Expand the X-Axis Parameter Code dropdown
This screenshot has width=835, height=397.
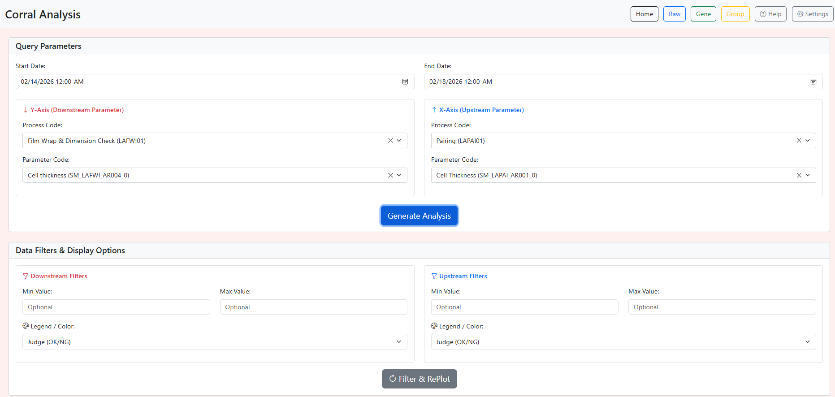[x=808, y=175]
